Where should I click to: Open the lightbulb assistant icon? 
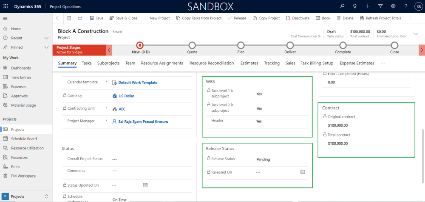[x=354, y=6]
